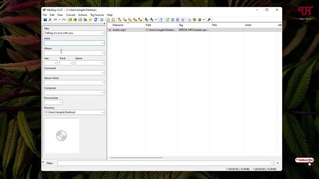Screen dimensions: 319x179
Task: Sort by the Artist column header
Action: click(x=248, y=25)
